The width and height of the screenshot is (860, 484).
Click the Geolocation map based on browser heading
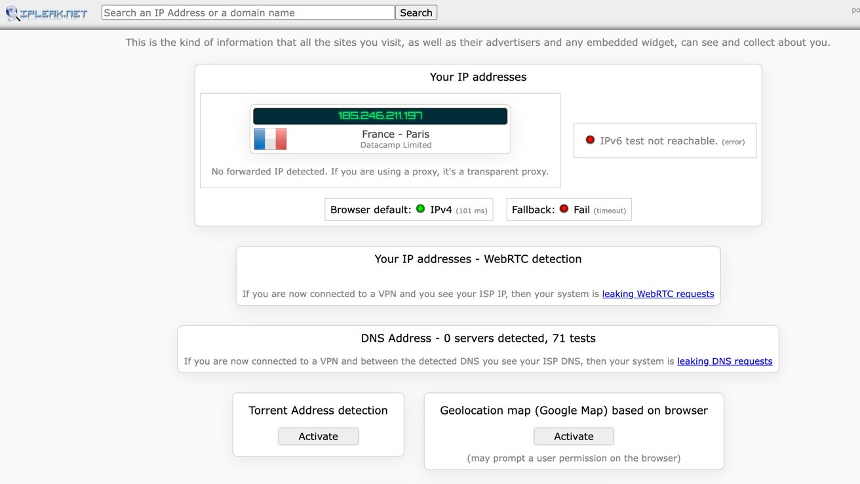point(574,411)
